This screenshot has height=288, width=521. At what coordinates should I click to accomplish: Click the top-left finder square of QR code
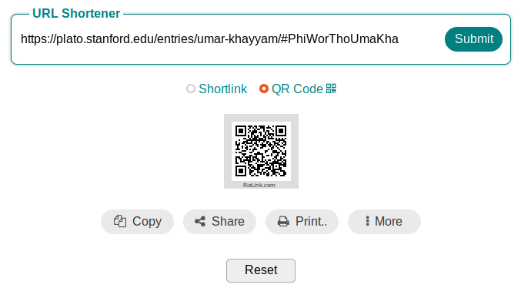click(241, 131)
